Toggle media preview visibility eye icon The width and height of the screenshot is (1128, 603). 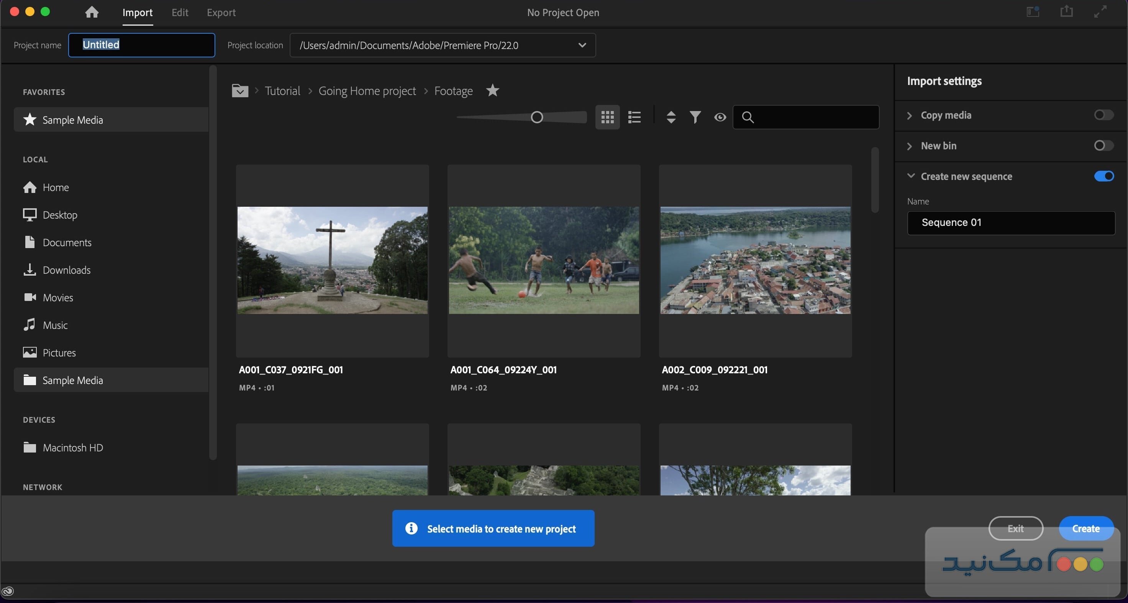pyautogui.click(x=720, y=117)
